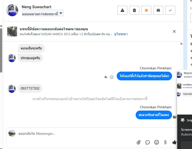Click Neng Suwachart's profile picture in header
Viewport: 192px width, 149px height.
12,10
